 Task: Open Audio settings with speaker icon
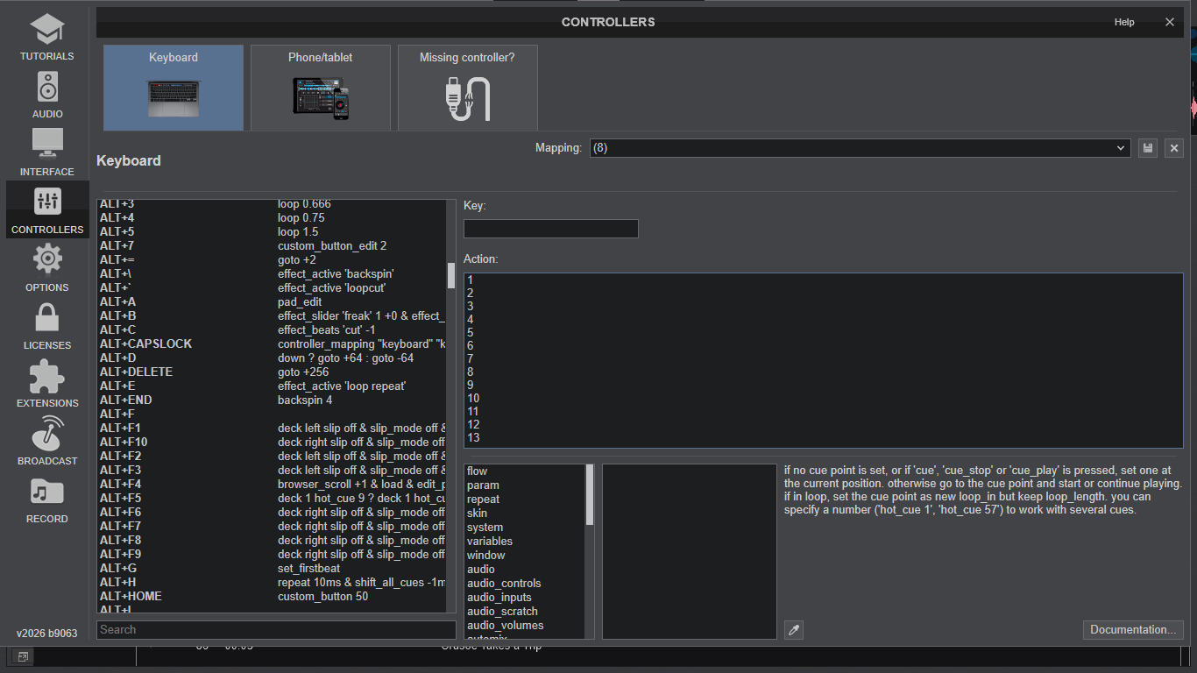(47, 95)
